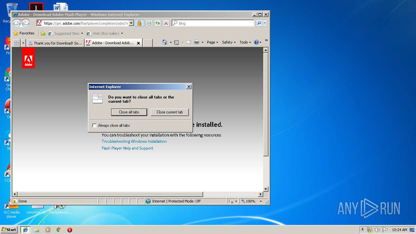
Task: Click the Favorites button label
Action: click(x=27, y=33)
